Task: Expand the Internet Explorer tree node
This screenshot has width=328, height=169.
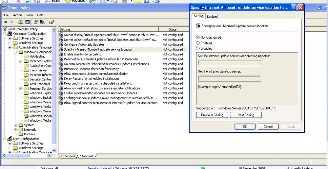Action: (21, 61)
